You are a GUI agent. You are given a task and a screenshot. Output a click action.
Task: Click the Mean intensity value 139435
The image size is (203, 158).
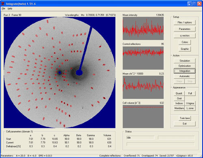160,15
